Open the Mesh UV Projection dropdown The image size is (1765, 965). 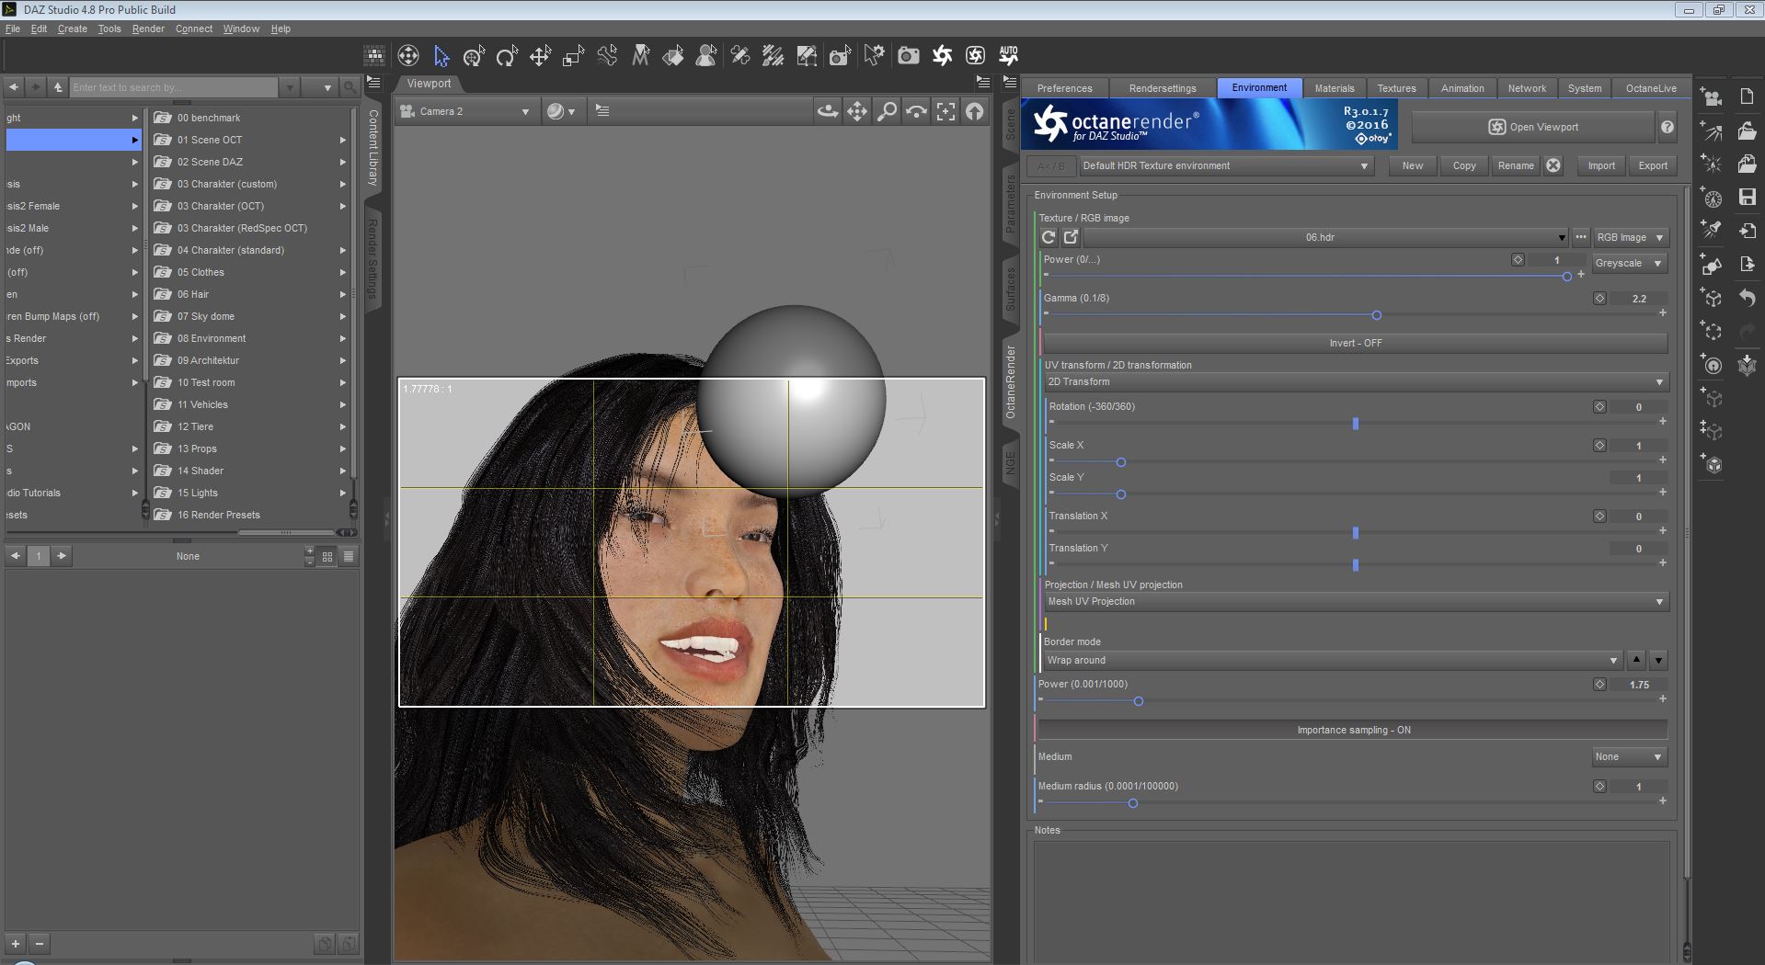1356,601
